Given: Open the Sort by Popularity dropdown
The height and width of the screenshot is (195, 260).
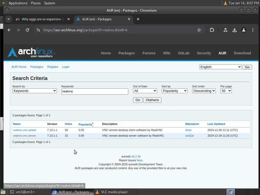Looking at the screenshot, I should [174, 91].
